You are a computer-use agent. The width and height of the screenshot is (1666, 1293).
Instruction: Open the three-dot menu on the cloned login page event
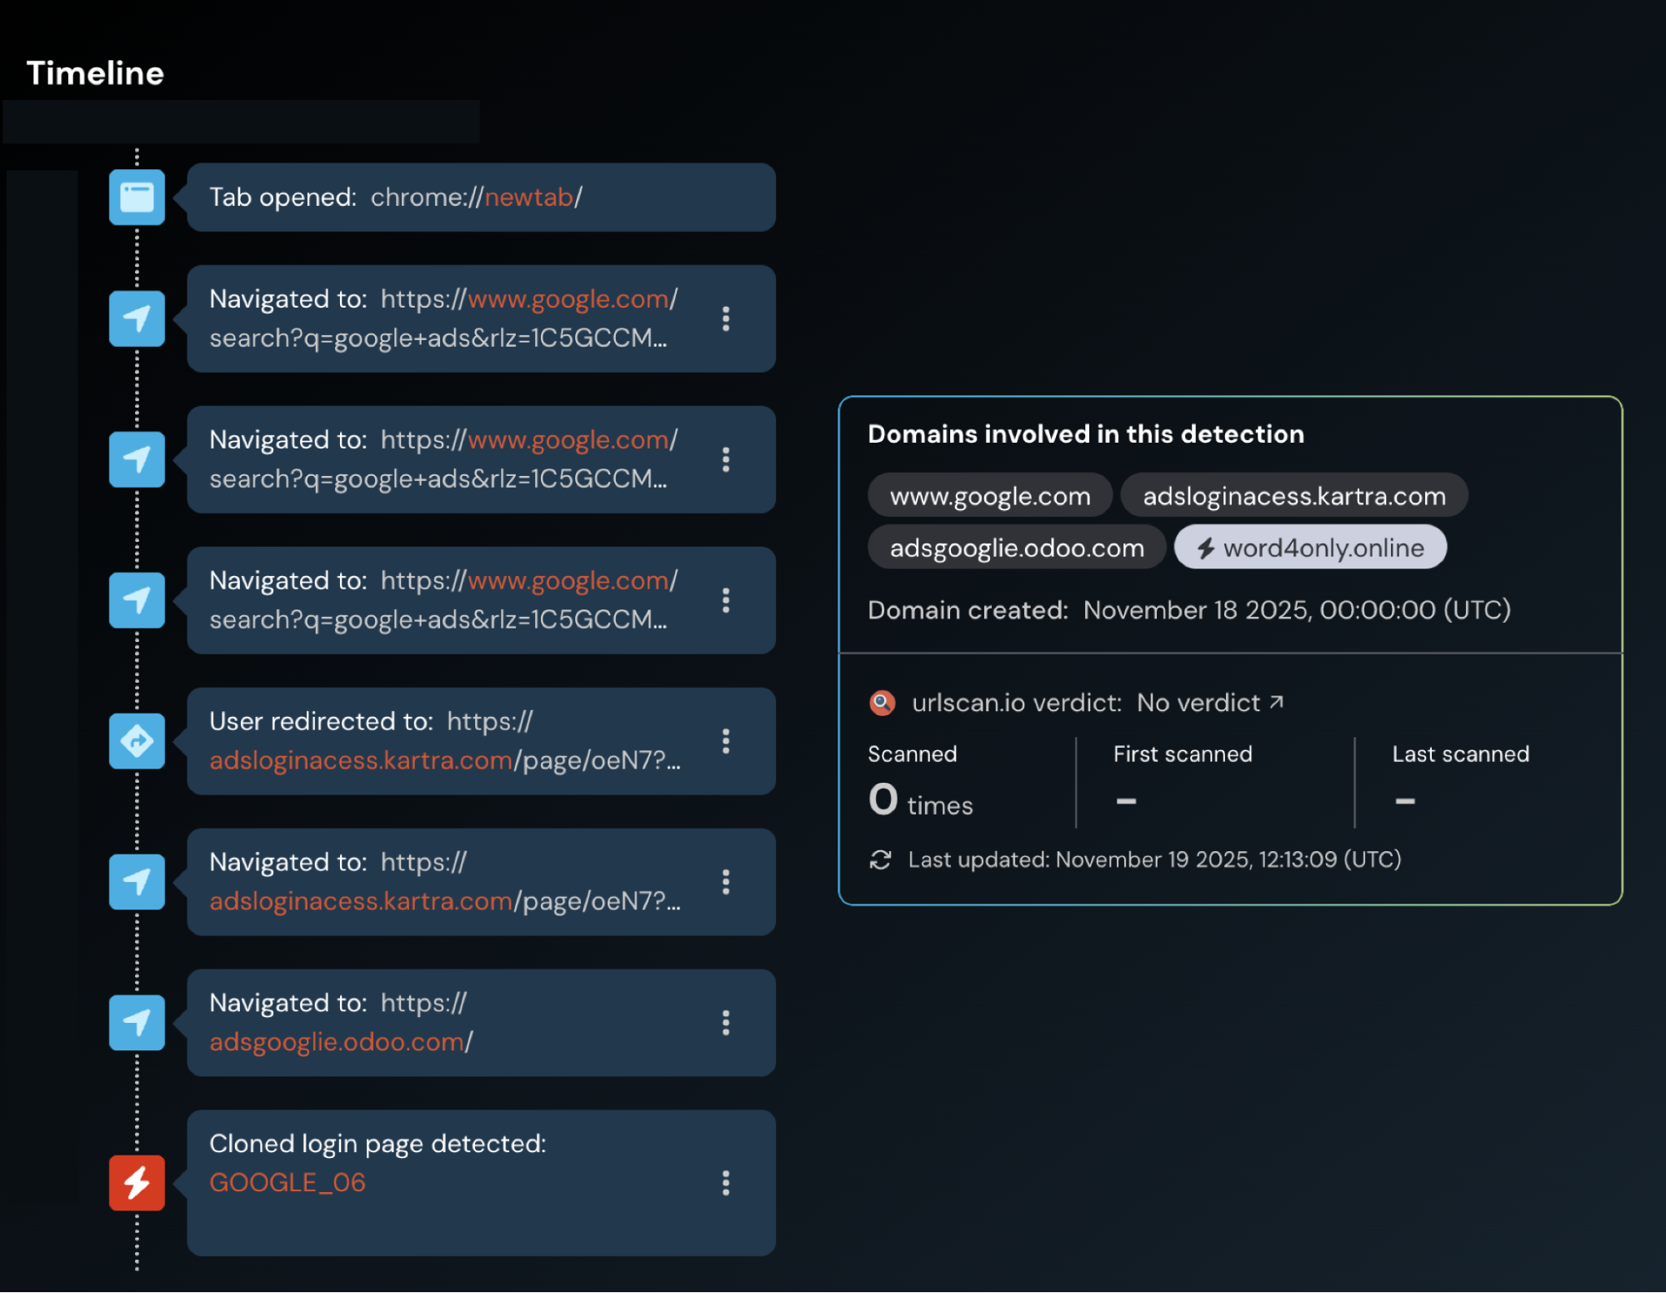tap(726, 1183)
